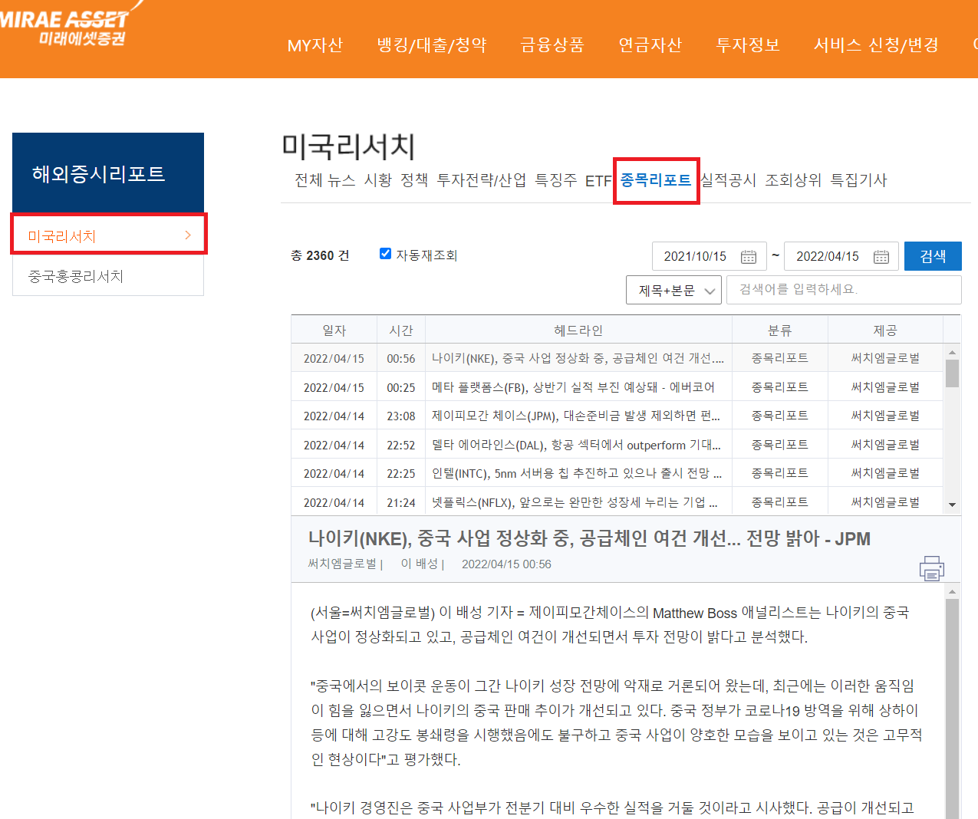Switch to the 시황 tab

378,180
